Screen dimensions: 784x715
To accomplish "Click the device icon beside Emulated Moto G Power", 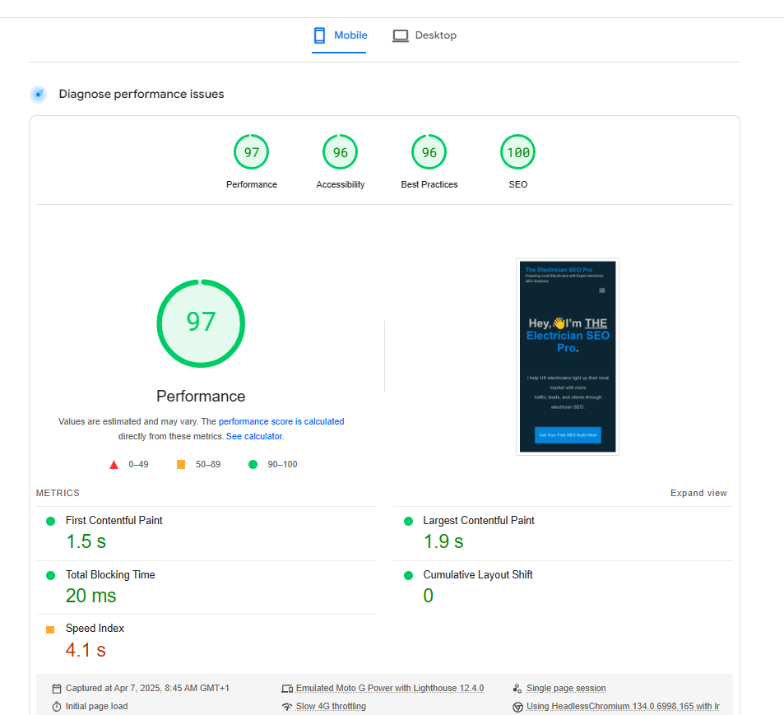I will tap(287, 689).
